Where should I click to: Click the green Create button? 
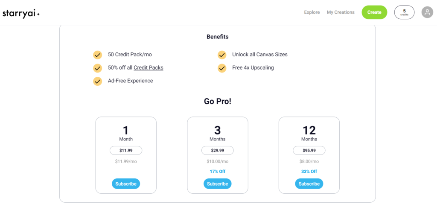pos(374,12)
